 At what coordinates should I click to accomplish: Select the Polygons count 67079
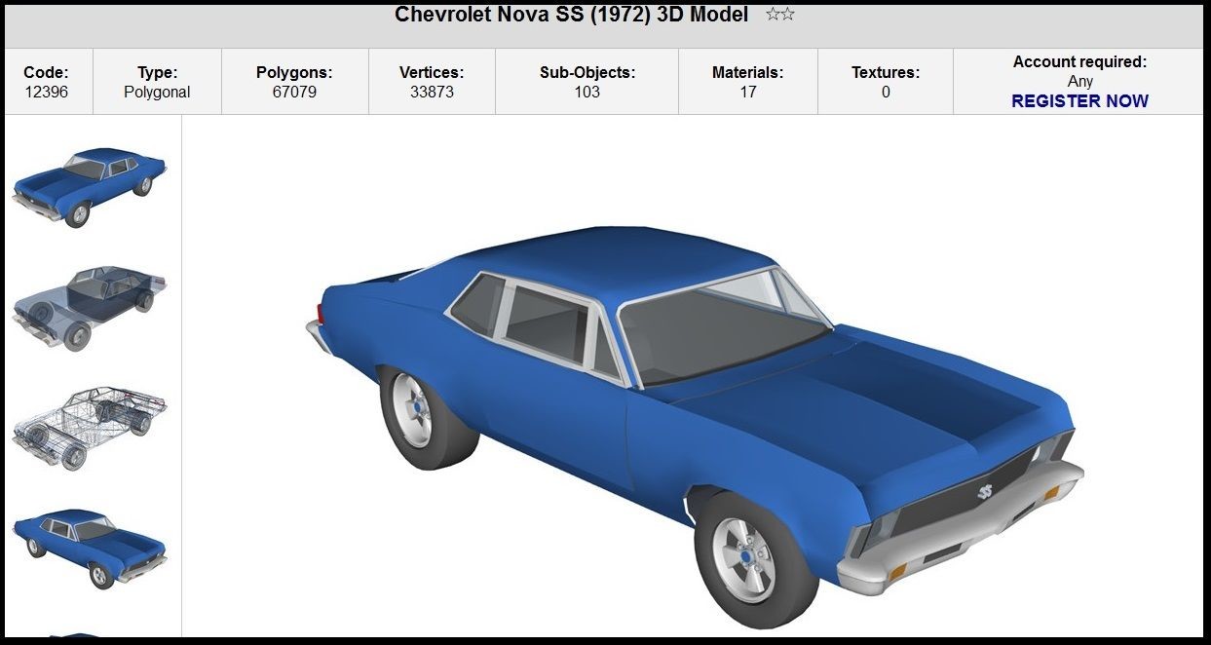coord(294,93)
